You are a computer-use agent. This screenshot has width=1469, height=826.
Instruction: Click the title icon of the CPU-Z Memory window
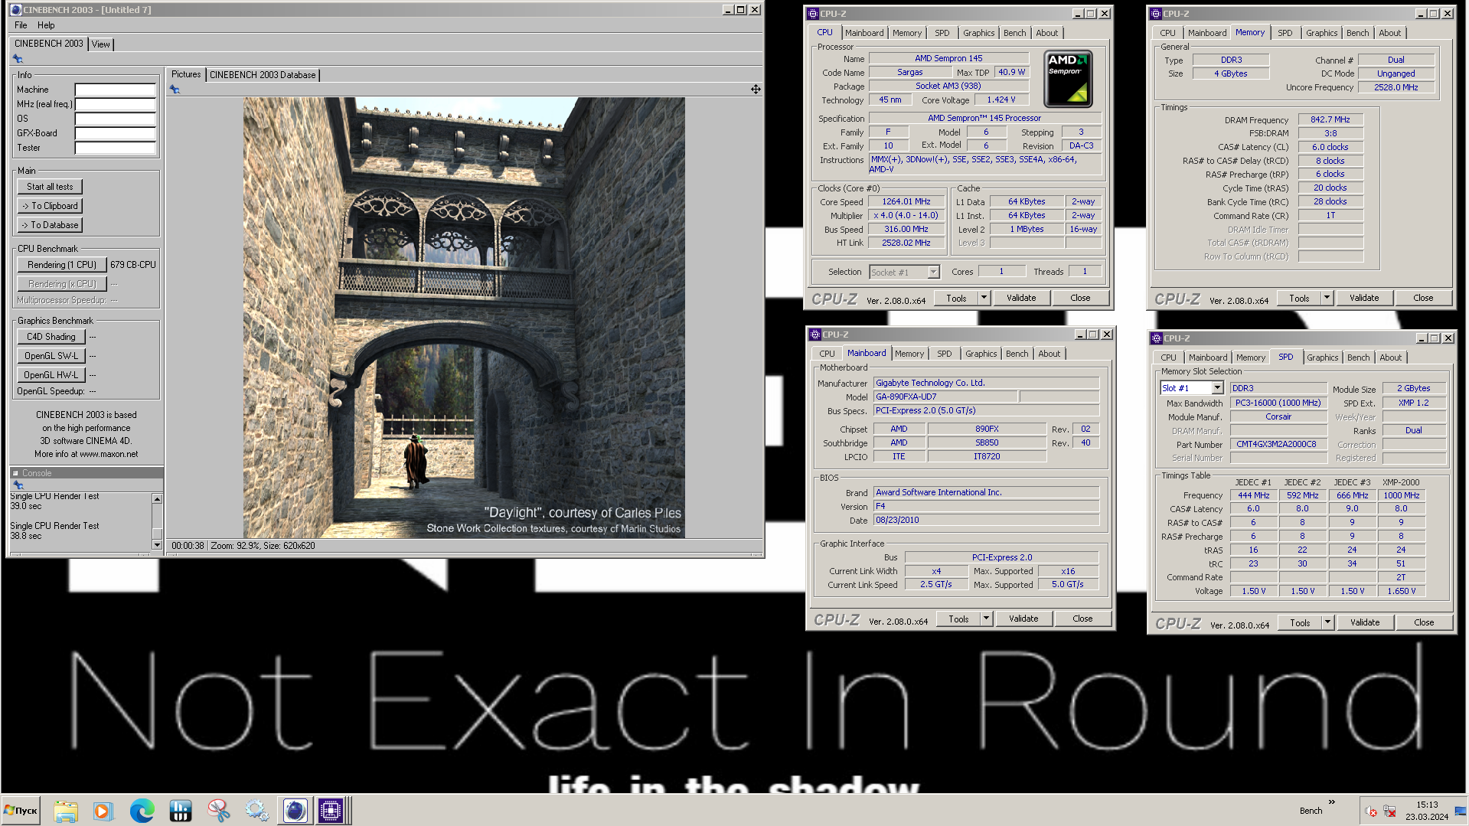(1156, 14)
